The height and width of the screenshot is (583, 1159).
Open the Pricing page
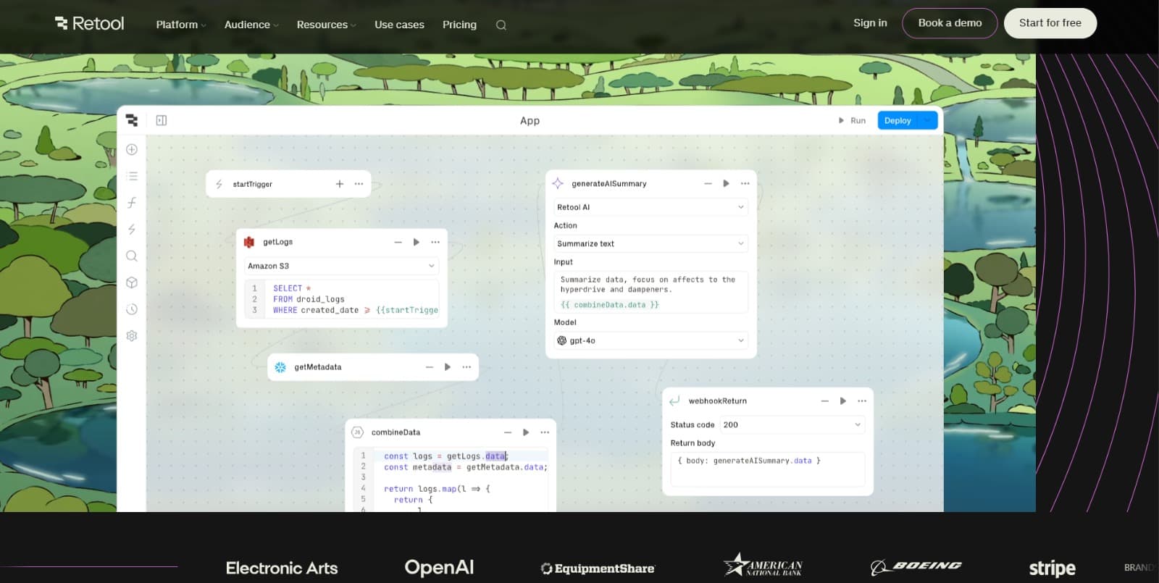459,25
